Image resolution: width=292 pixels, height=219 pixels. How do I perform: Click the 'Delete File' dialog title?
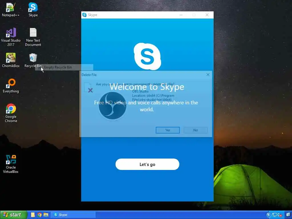[89, 75]
